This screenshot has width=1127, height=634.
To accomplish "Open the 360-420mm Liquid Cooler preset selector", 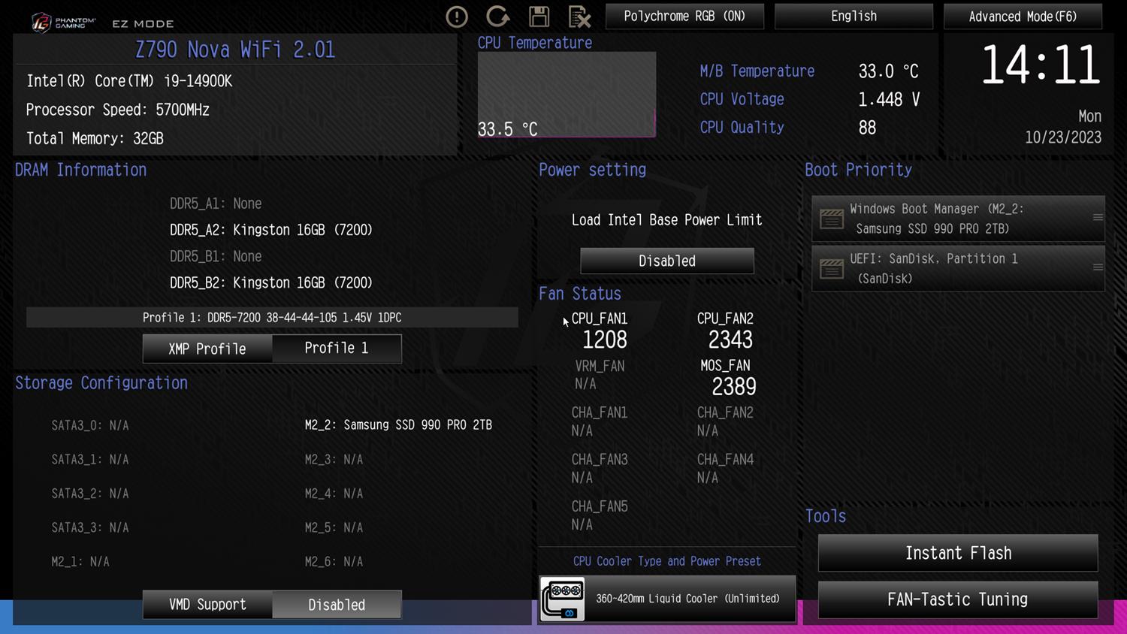I will pos(687,599).
